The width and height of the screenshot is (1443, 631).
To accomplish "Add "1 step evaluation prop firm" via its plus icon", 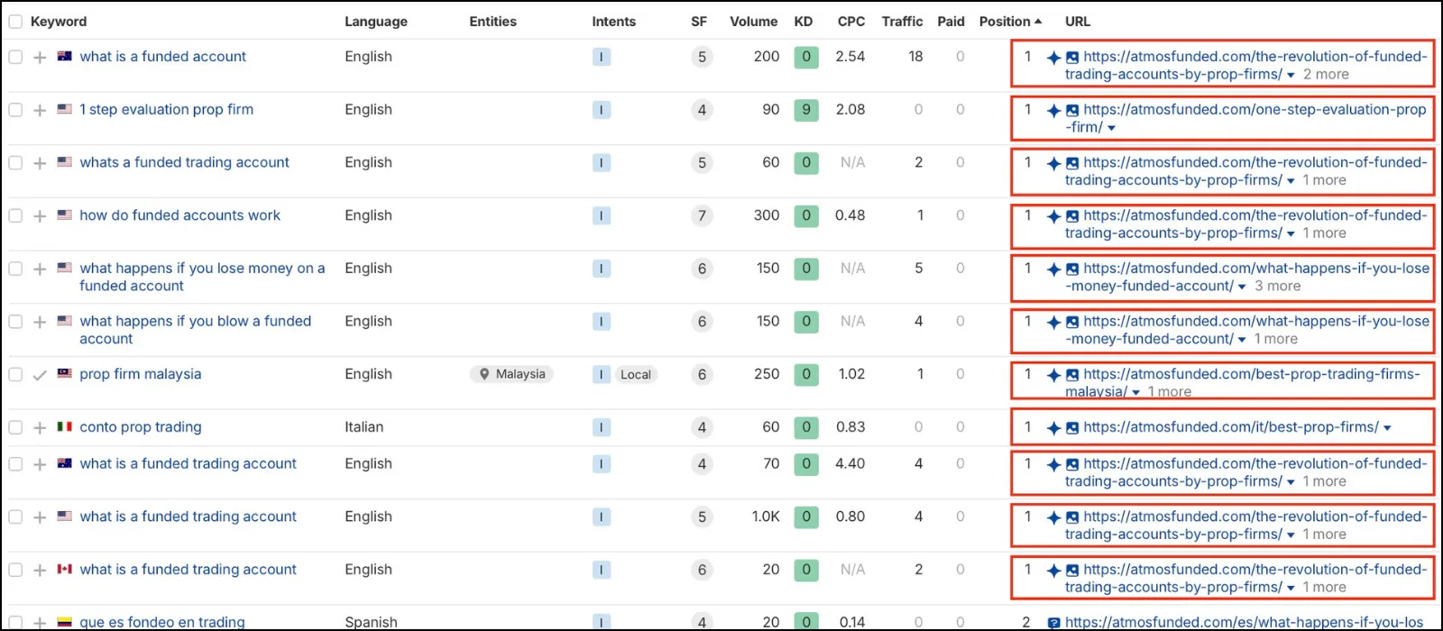I will coord(40,111).
